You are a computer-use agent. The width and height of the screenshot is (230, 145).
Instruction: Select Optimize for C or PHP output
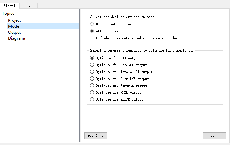[92, 79]
